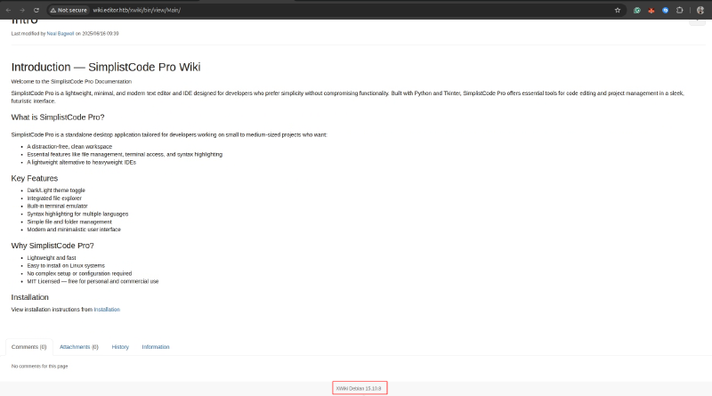The height and width of the screenshot is (396, 712).
Task: Open the Information tab
Action: pos(156,346)
